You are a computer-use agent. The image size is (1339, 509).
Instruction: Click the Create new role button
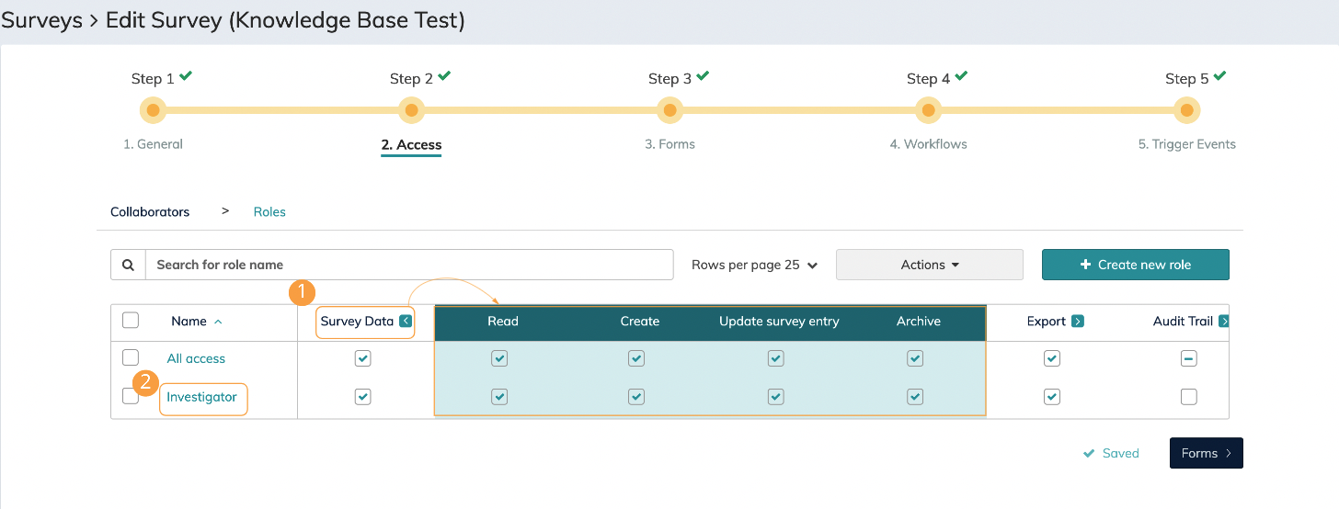pos(1135,265)
